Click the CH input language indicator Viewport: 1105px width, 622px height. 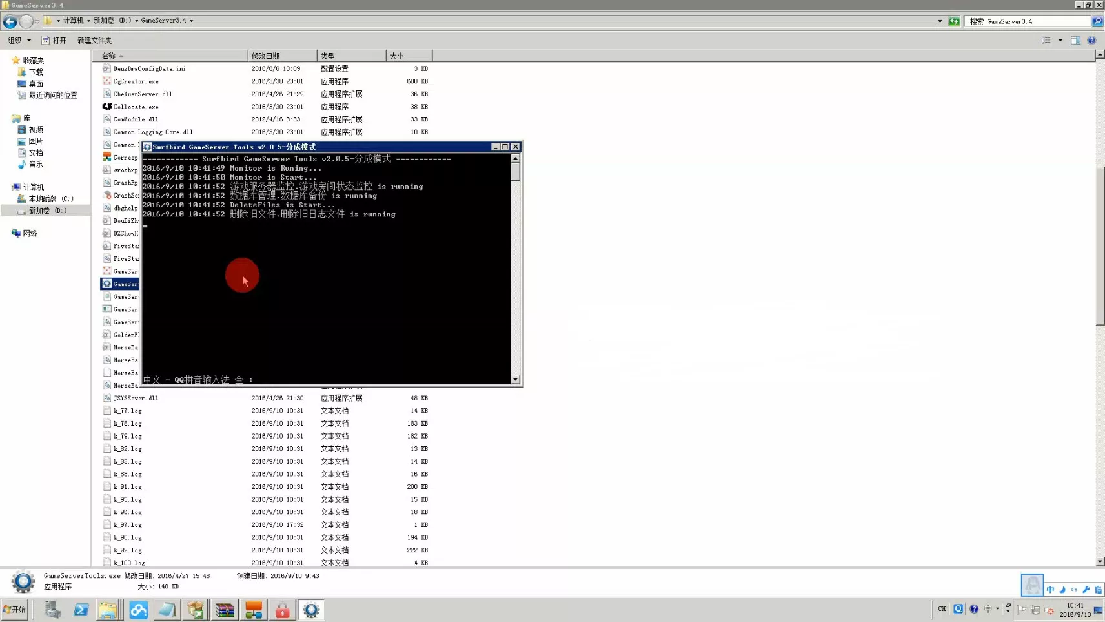tap(942, 608)
